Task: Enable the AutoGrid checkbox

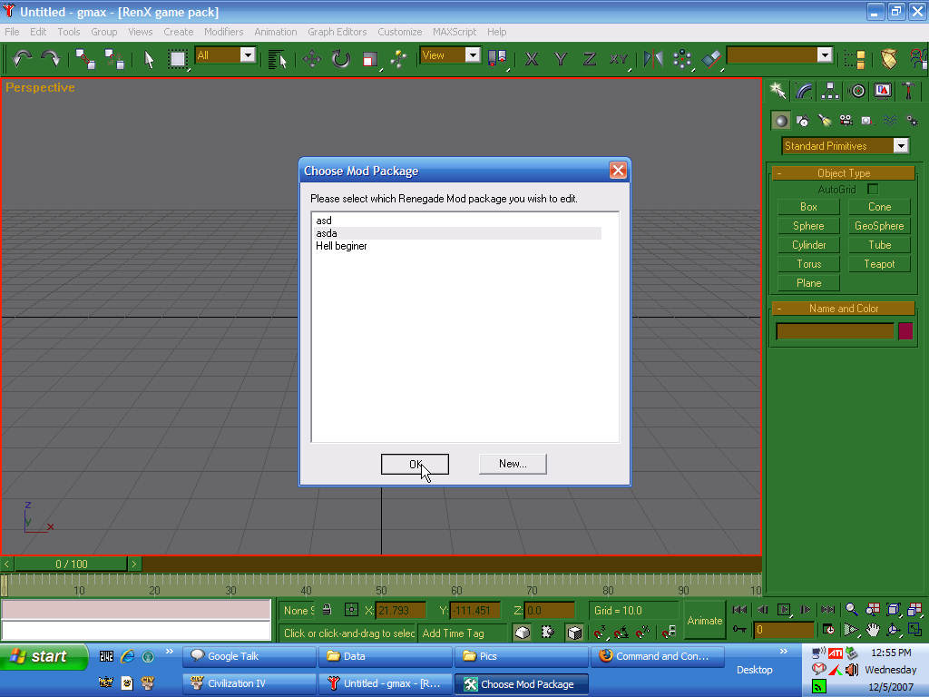Action: (x=873, y=190)
